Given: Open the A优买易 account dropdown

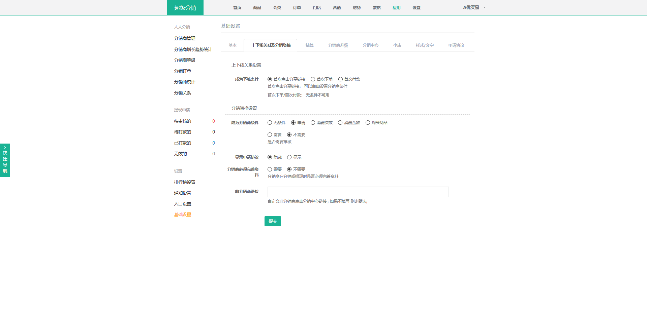Looking at the screenshot, I should 474,7.
